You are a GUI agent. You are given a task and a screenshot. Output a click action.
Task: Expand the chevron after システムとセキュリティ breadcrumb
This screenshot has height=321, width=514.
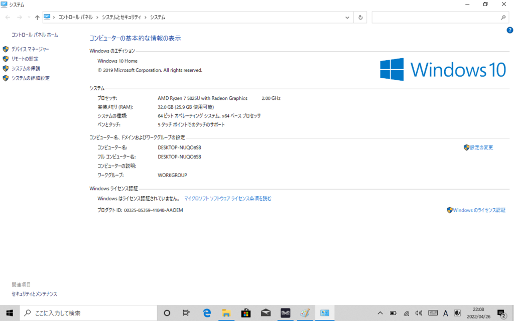(x=146, y=18)
